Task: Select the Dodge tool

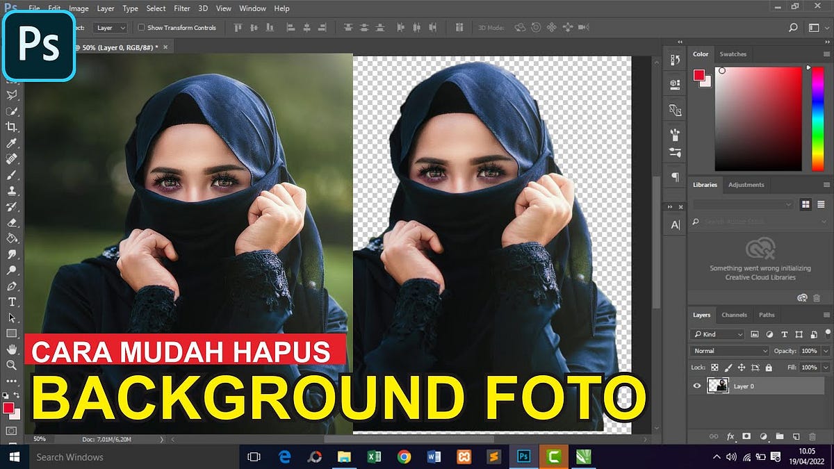Action: click(x=12, y=270)
